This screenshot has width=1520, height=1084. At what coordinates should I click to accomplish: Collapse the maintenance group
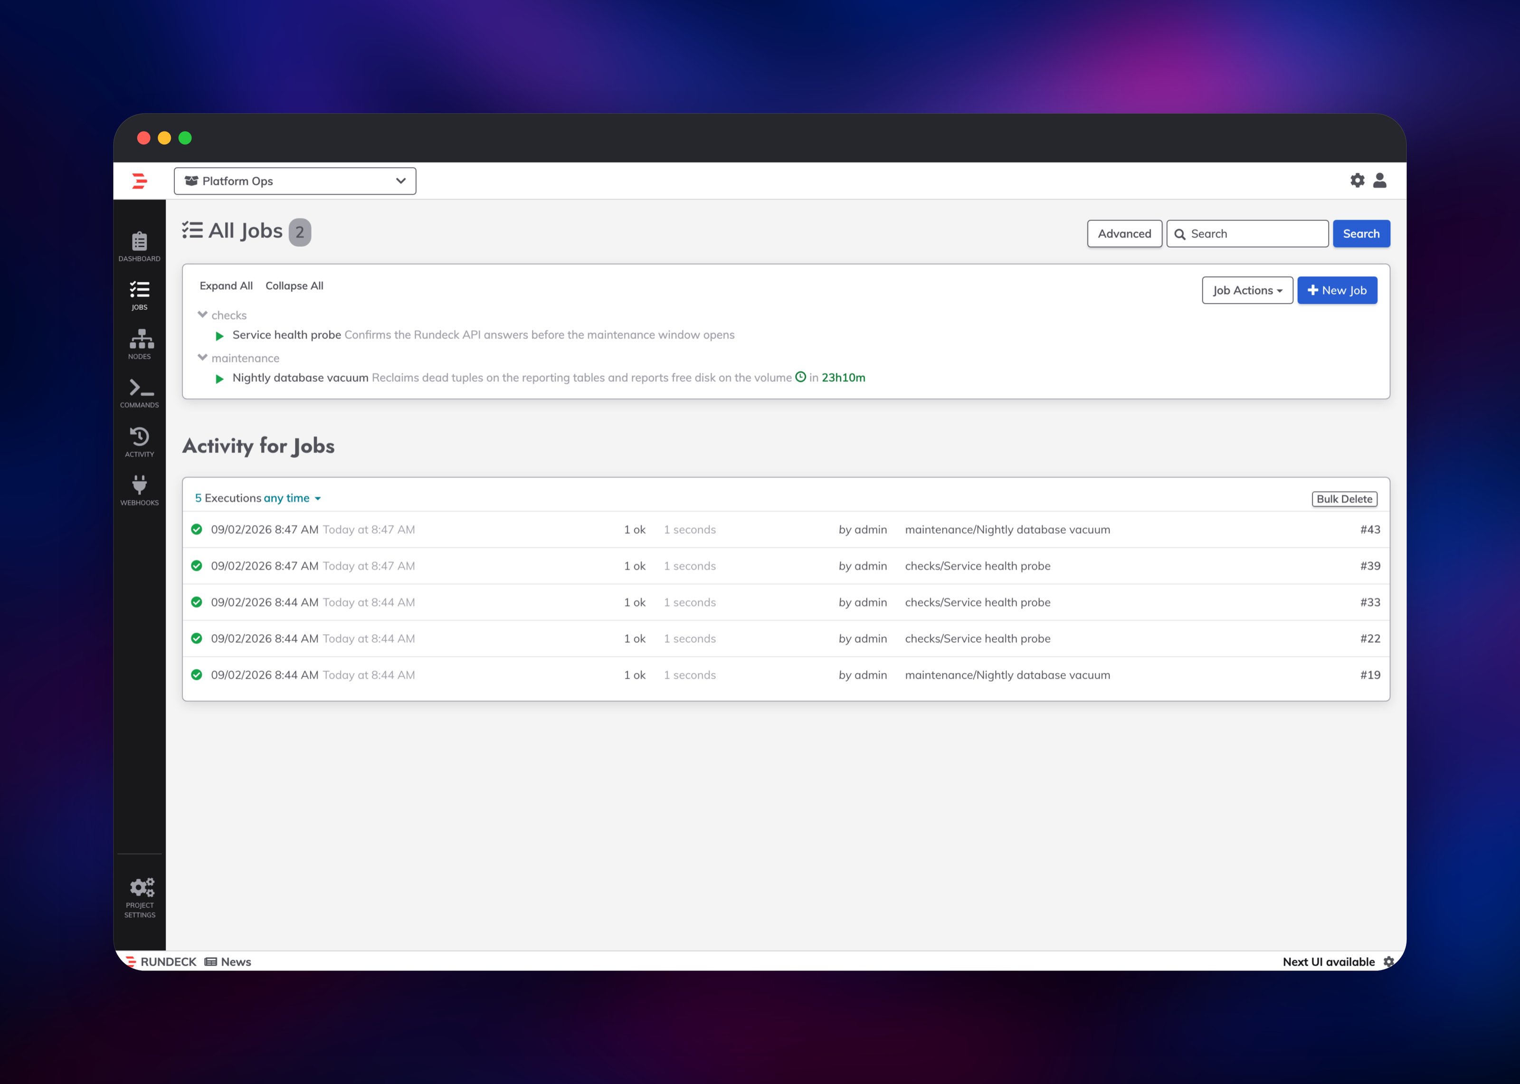click(x=203, y=357)
